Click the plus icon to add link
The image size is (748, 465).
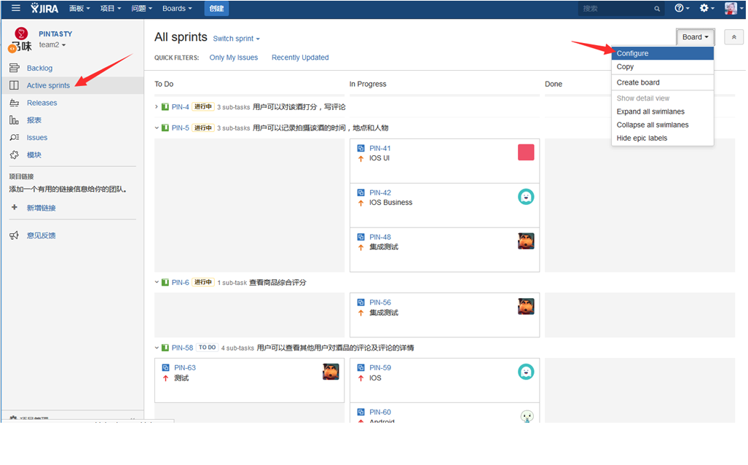[14, 208]
